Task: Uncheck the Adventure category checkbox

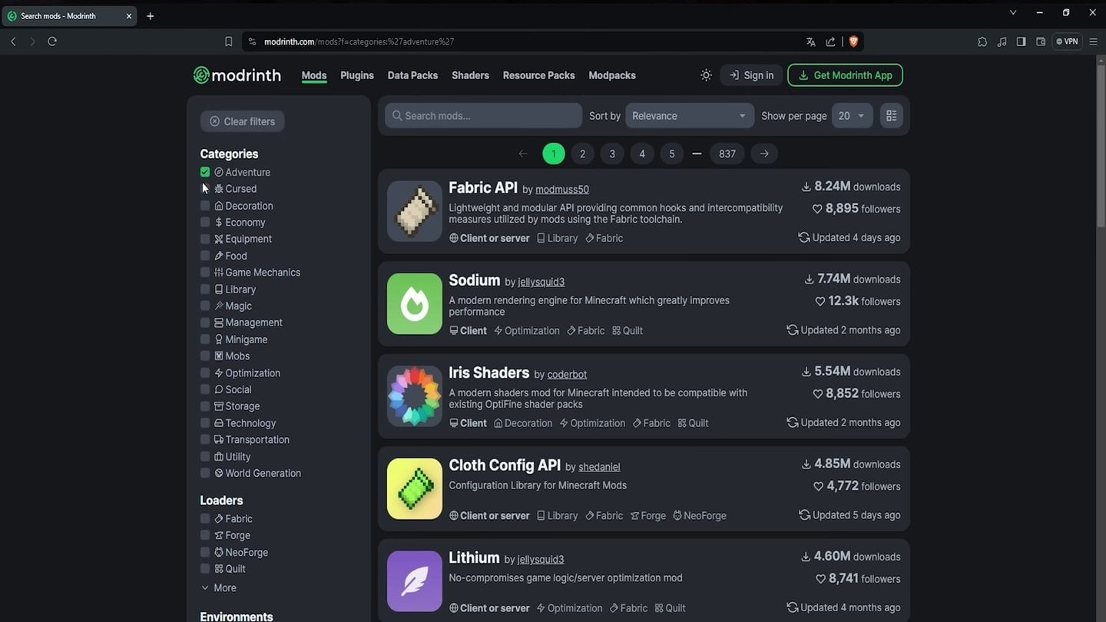Action: pyautogui.click(x=205, y=172)
